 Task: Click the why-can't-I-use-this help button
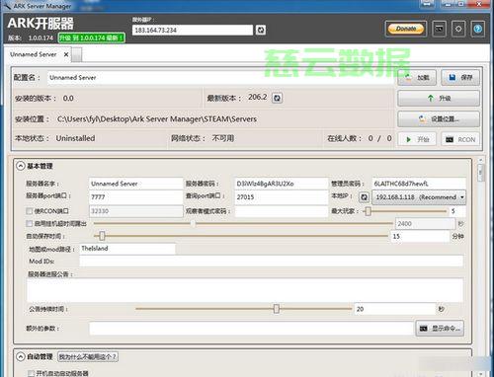88,356
